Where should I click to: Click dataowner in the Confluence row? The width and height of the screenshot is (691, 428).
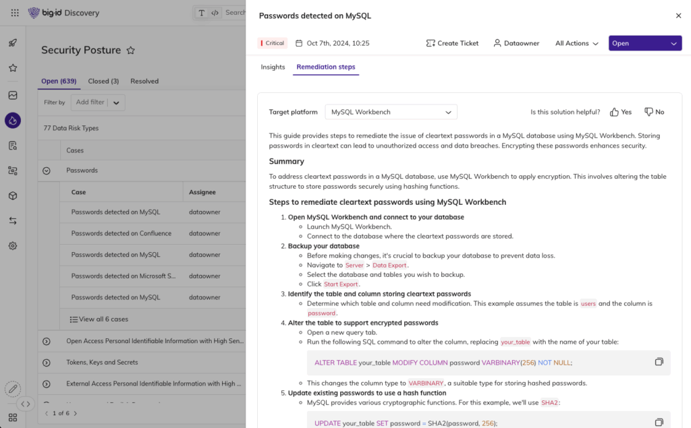204,233
